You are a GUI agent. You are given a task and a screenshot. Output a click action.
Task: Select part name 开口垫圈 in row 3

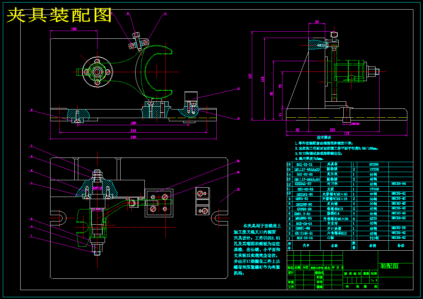tap(334, 228)
